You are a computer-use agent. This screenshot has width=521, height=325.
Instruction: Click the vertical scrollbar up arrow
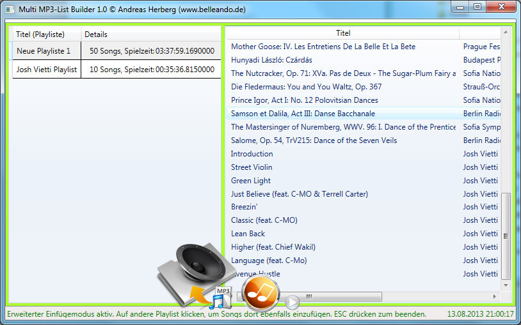506,32
